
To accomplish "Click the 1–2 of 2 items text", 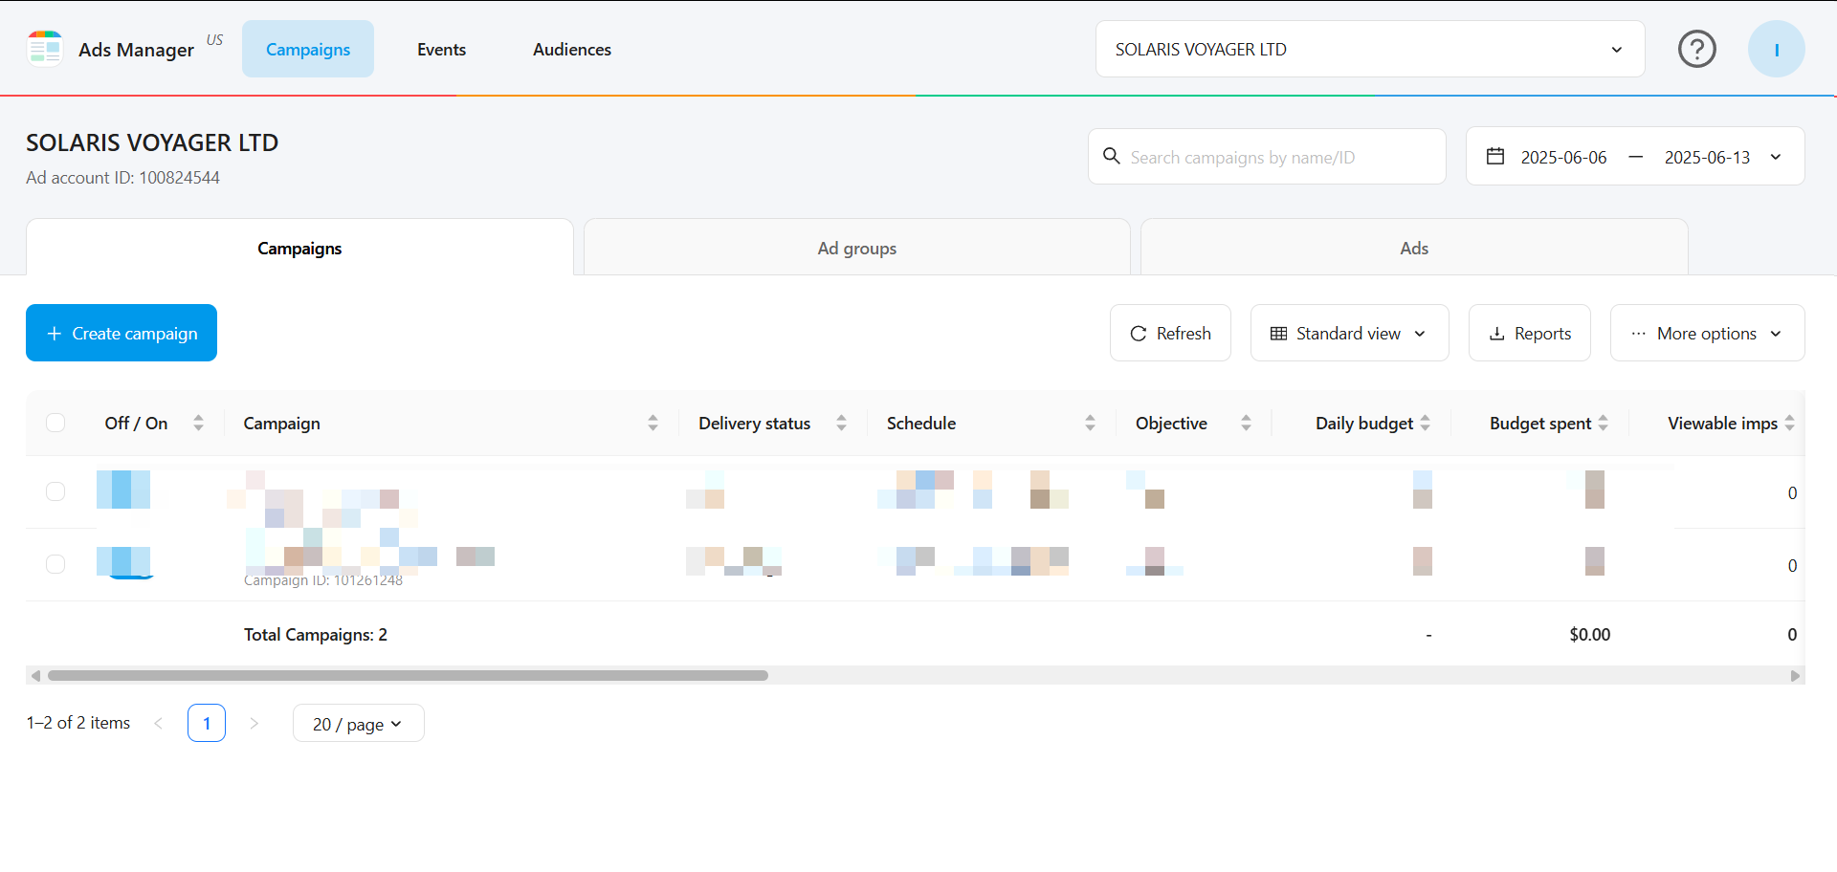I will [78, 723].
